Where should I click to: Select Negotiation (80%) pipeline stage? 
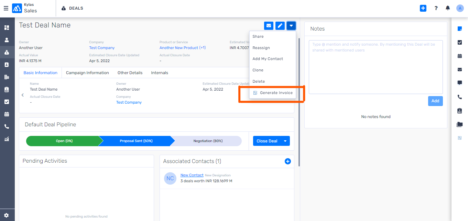208,141
